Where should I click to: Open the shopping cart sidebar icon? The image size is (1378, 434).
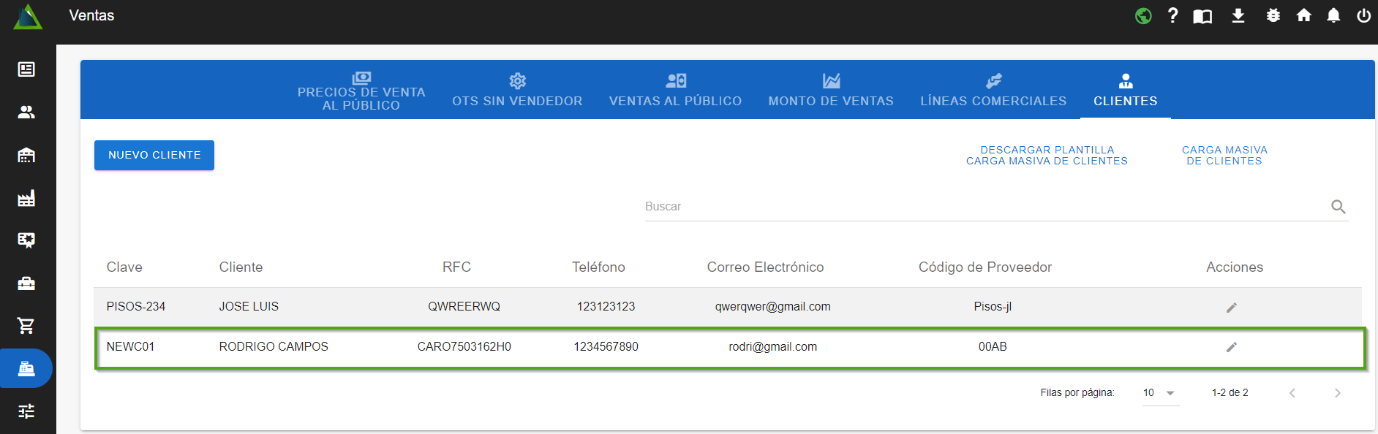tap(26, 326)
